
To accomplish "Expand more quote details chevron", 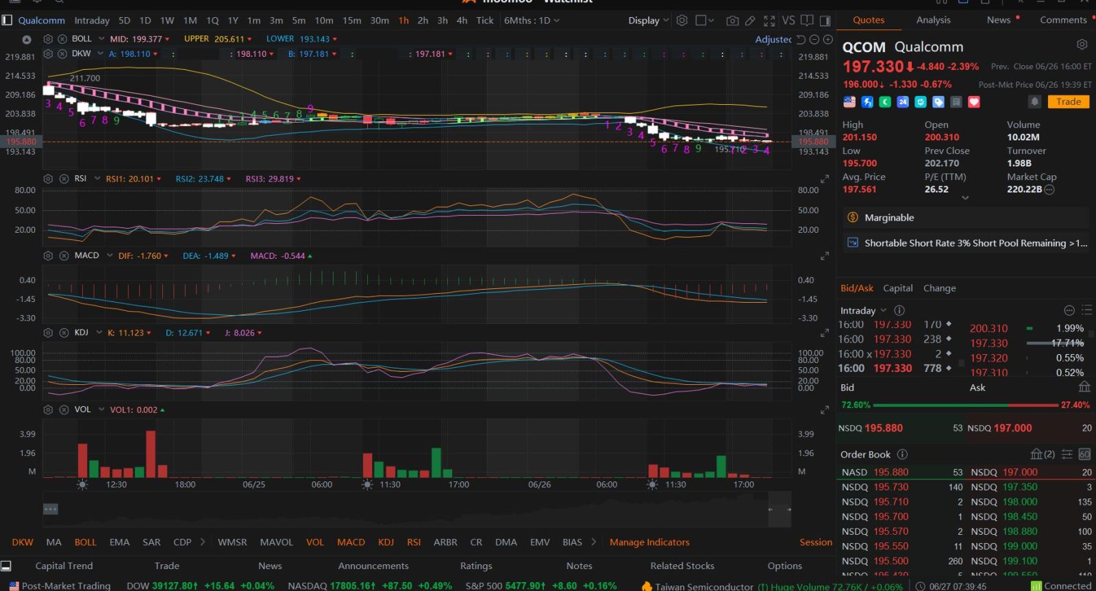I will [x=965, y=198].
